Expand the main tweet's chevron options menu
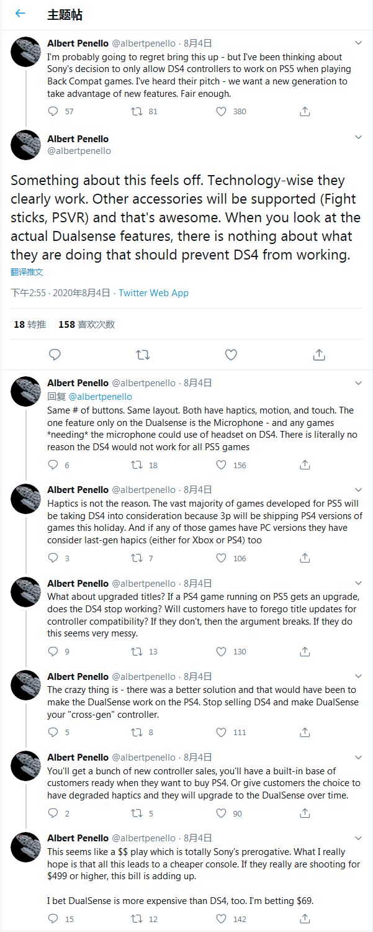The image size is (373, 932). click(358, 137)
